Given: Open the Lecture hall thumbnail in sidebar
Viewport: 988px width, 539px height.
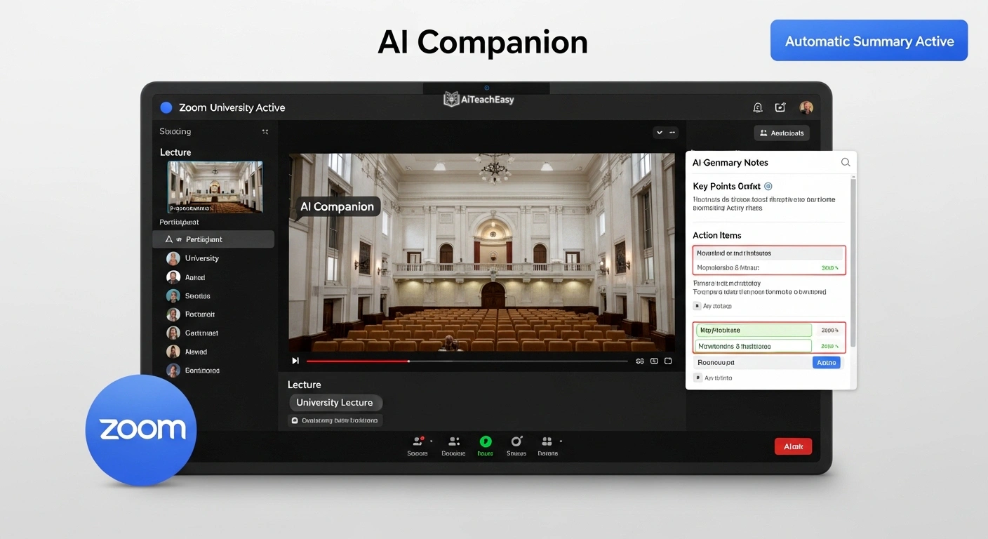Looking at the screenshot, I should pos(215,187).
